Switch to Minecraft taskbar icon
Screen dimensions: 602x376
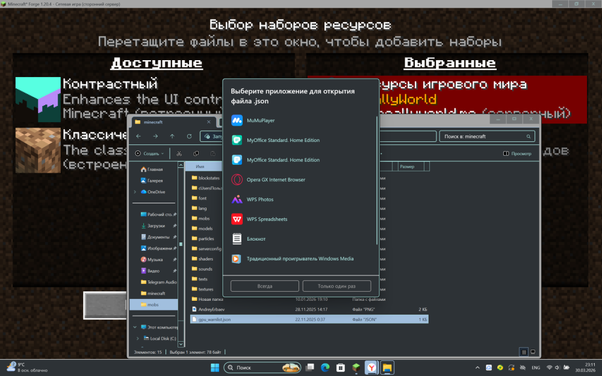click(x=356, y=368)
